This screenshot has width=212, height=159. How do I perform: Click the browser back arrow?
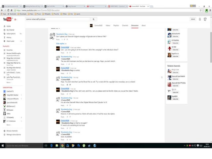pyautogui.click(x=2, y=10)
